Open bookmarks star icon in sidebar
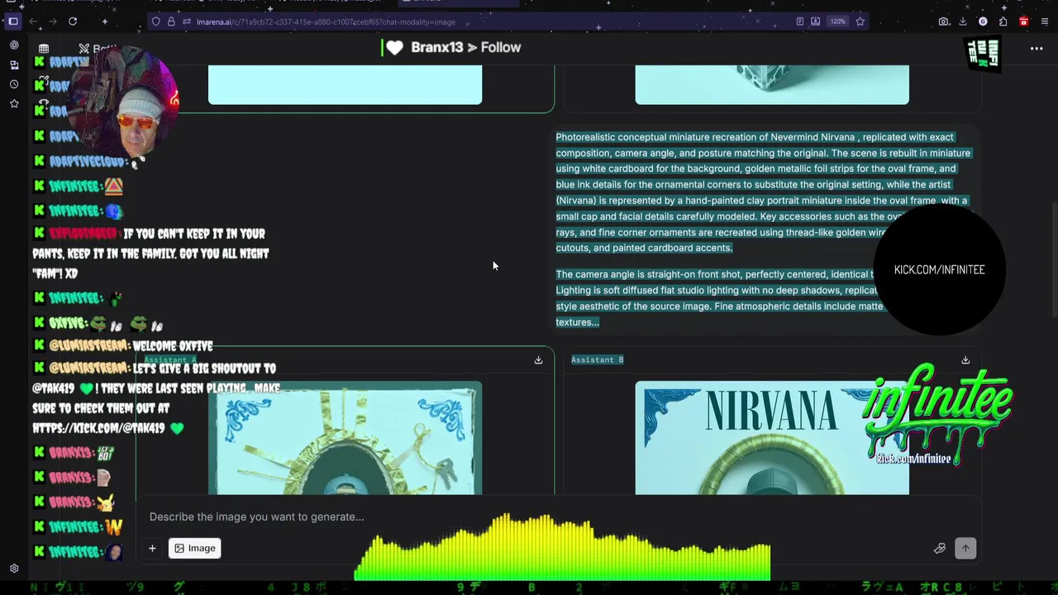Viewport: 1058px width, 595px height. 14,104
